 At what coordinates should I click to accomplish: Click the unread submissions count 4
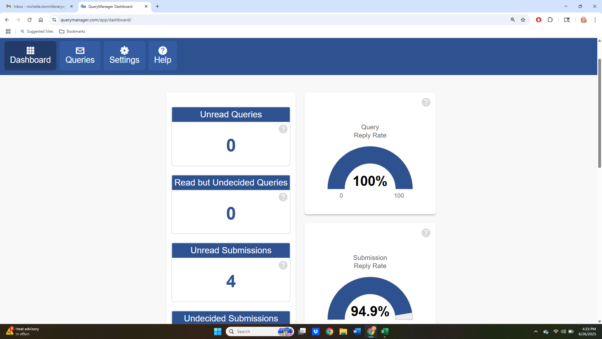(x=231, y=281)
